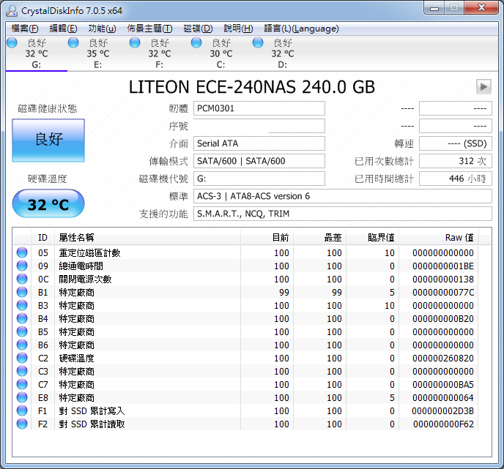
Task: Click raw value 000000000B20
Action: [x=443, y=319]
